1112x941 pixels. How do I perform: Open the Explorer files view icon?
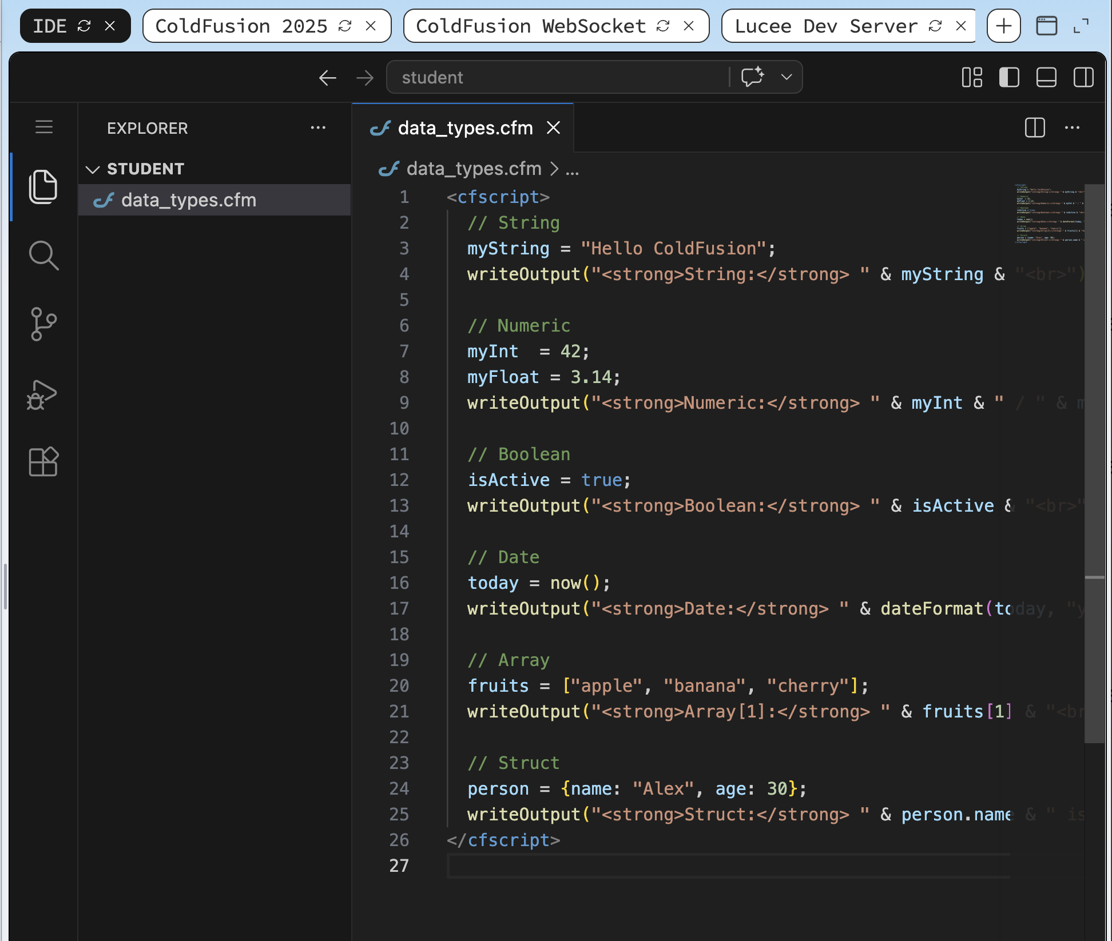coord(43,187)
